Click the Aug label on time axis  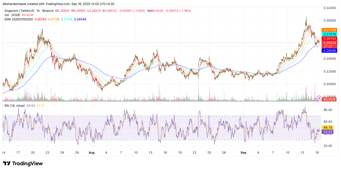point(92,152)
